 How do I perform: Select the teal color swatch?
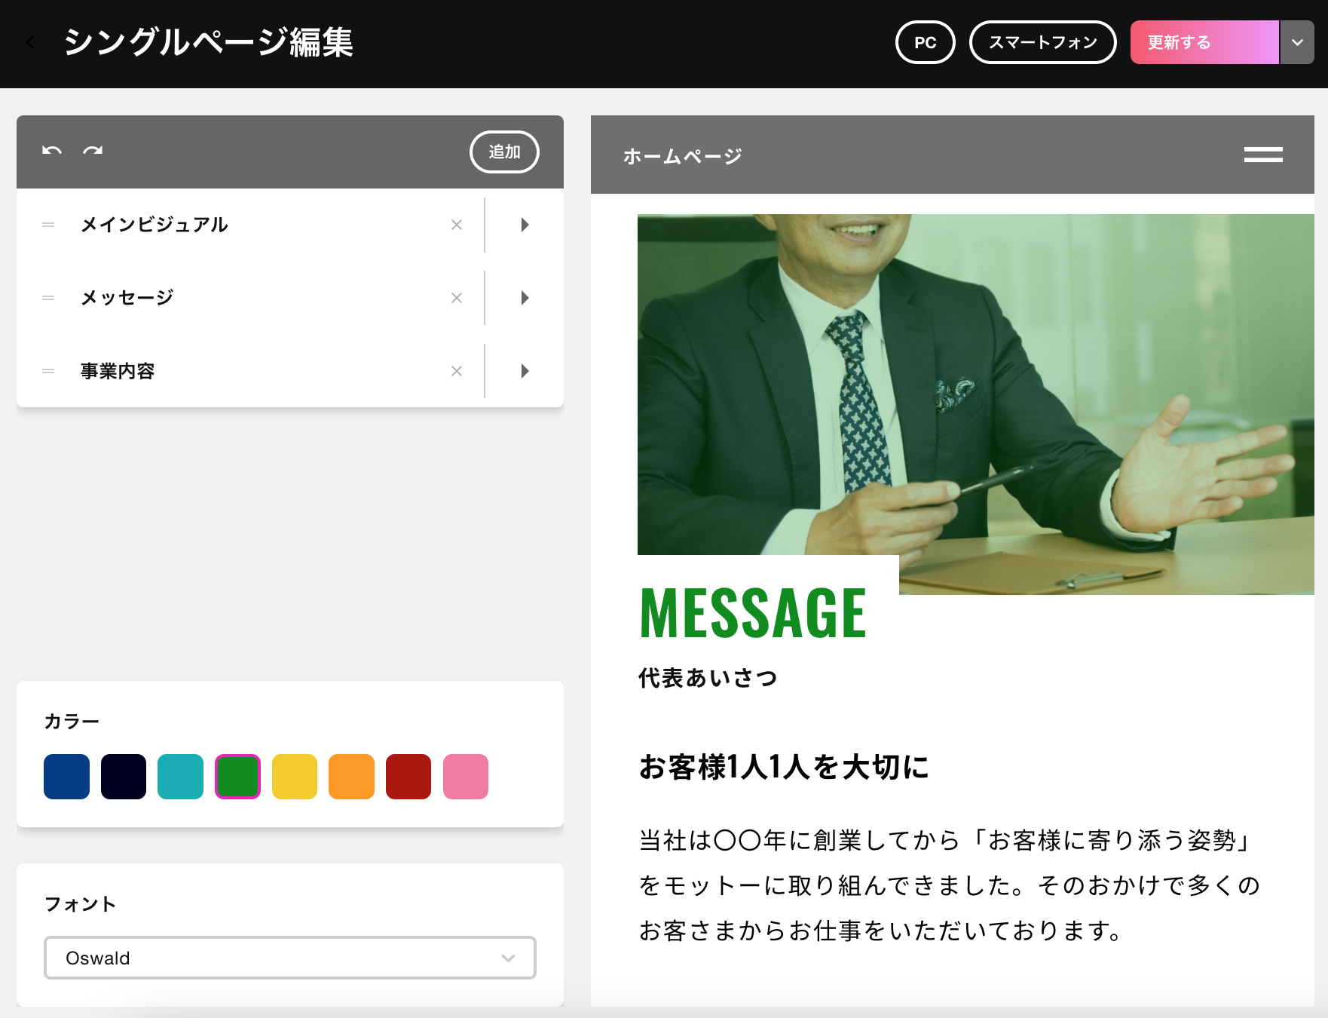[180, 776]
